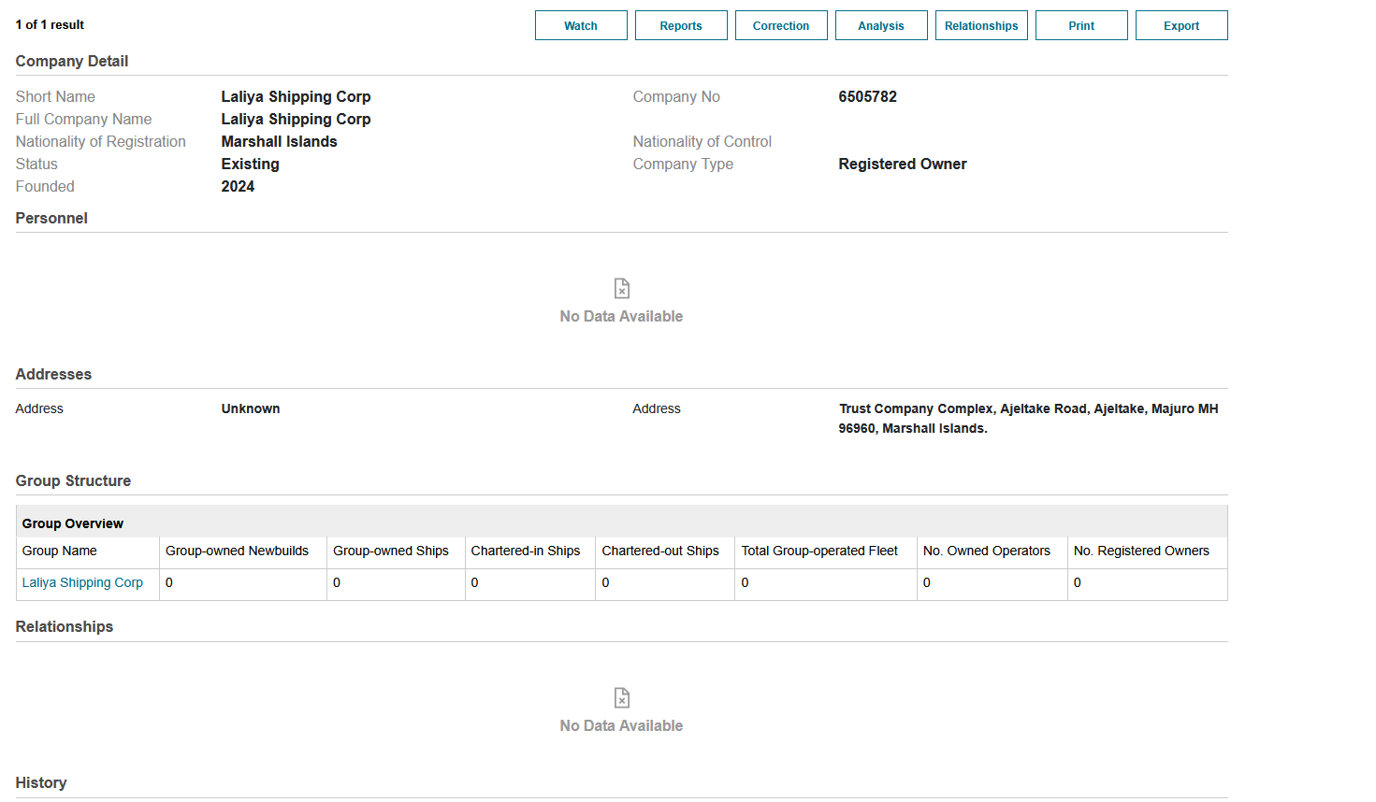Click the Group Structure section heading
This screenshot has width=1376, height=802.
click(73, 480)
